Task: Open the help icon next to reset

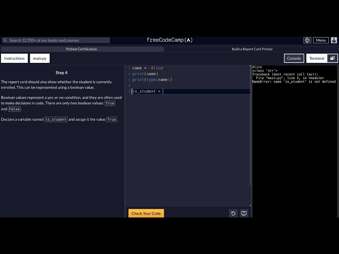Action: tap(244, 213)
